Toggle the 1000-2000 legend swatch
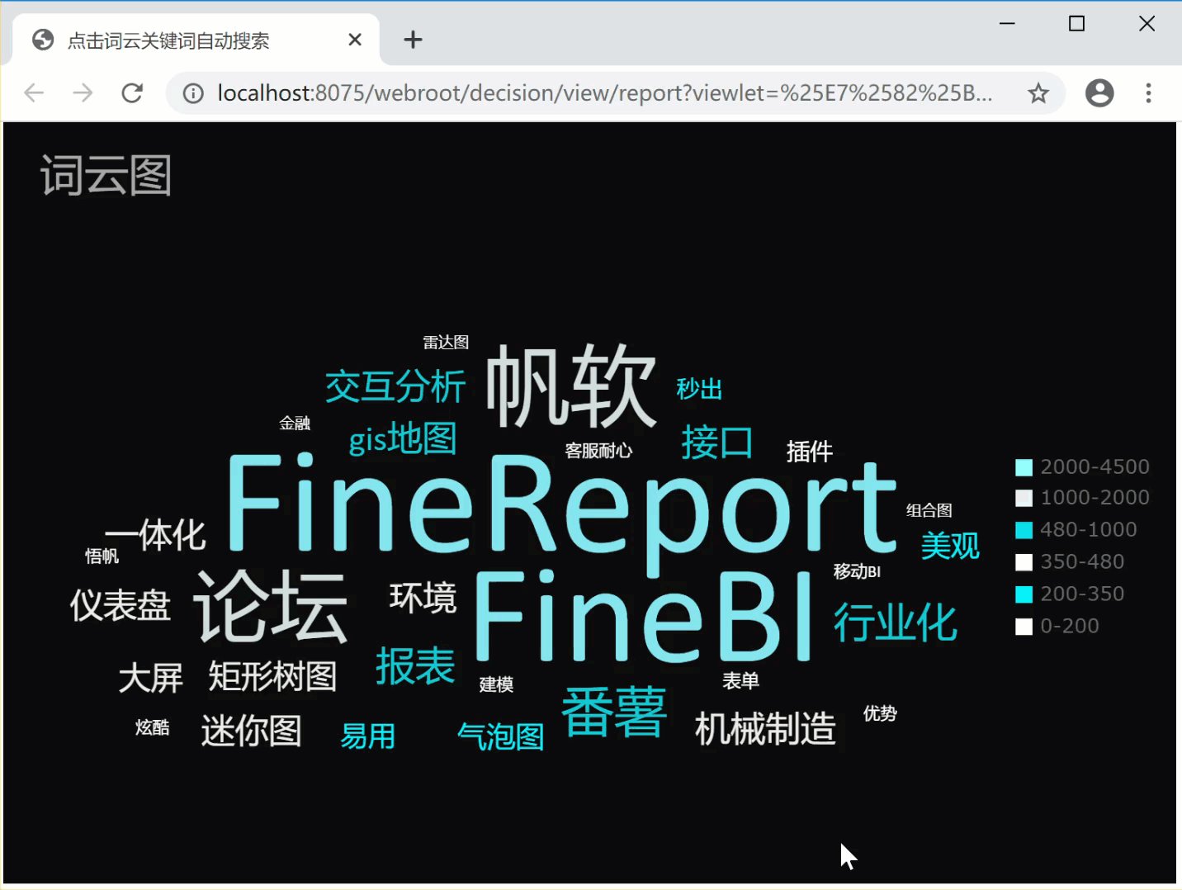This screenshot has width=1182, height=890. [1024, 498]
